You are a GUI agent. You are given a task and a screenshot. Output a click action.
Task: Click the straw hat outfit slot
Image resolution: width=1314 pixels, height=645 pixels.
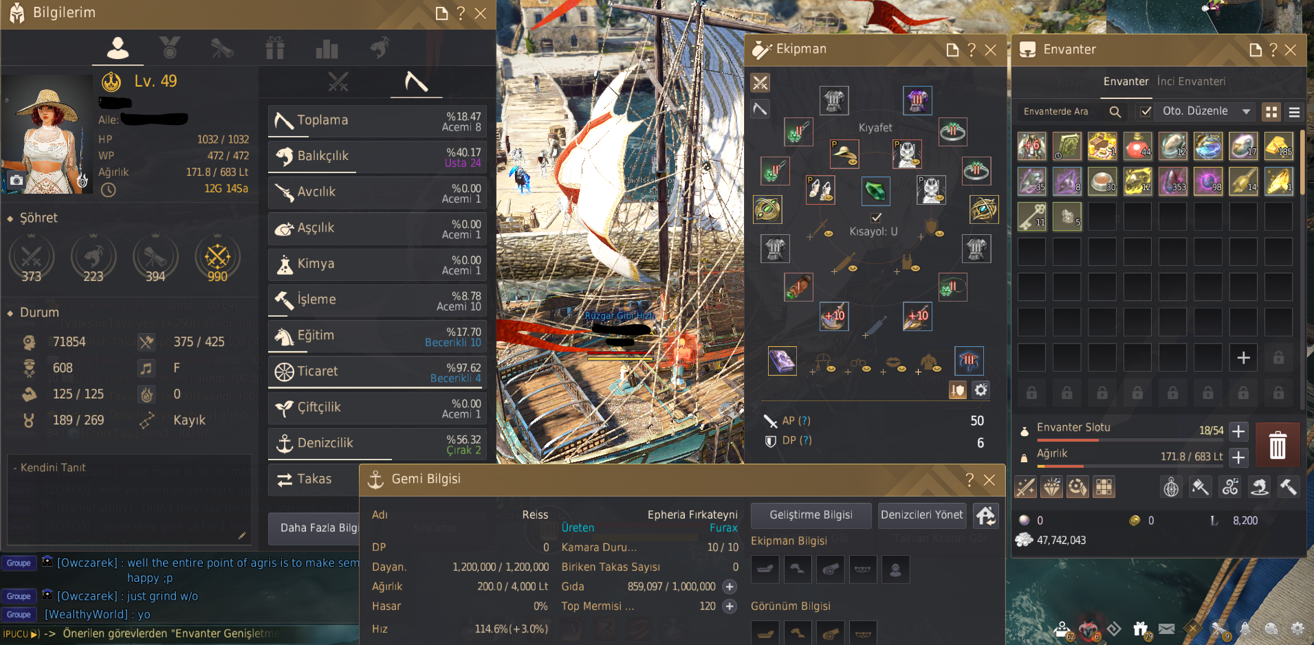844,154
